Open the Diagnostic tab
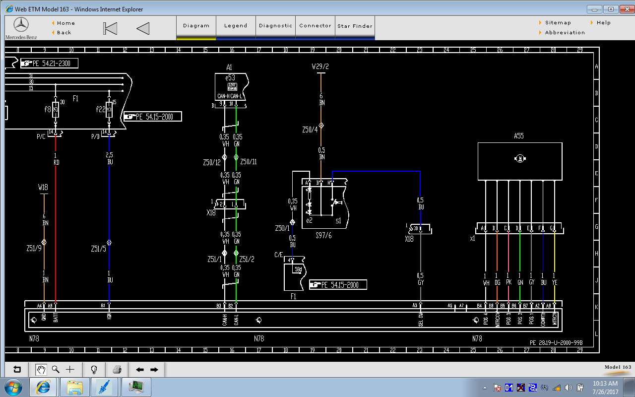 point(275,26)
